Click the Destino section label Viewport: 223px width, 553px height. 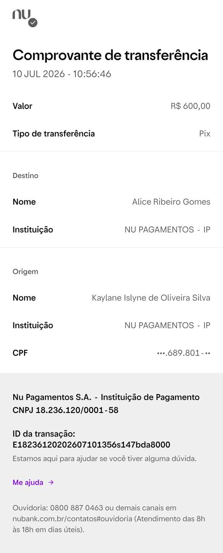25,175
